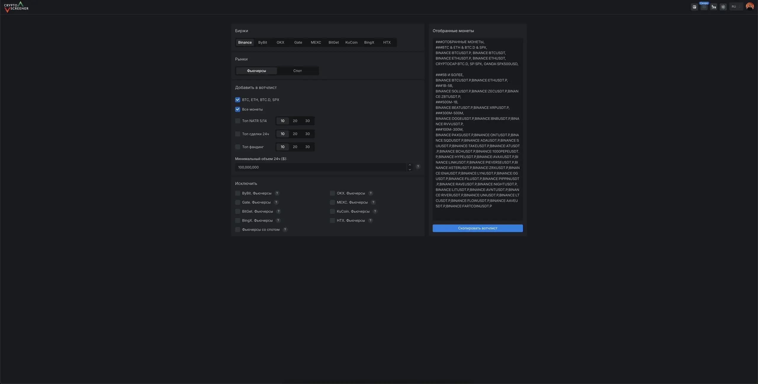Screen dimensions: 758x384
Task: Select Binance exchange tab
Action: coord(245,42)
